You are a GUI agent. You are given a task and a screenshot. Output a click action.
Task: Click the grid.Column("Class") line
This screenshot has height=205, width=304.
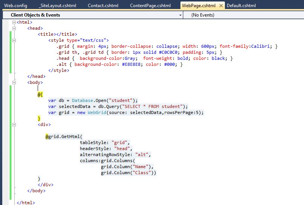pyautogui.click(x=128, y=173)
